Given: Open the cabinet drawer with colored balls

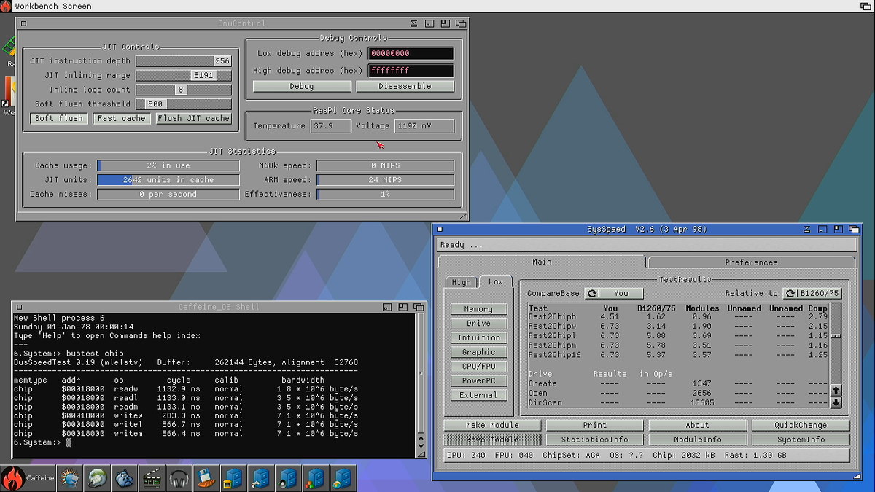Looking at the screenshot, I should [314, 478].
